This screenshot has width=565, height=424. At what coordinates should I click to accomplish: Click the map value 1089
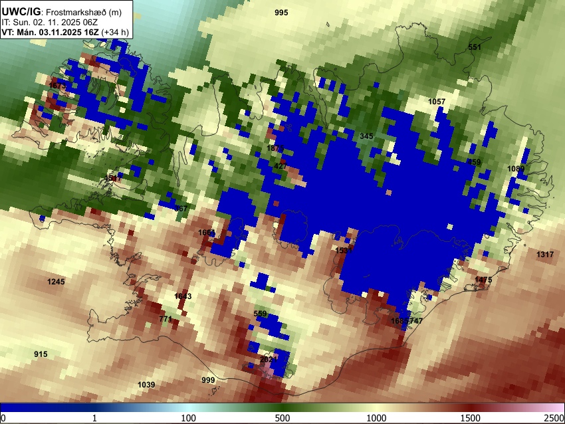tap(516, 169)
